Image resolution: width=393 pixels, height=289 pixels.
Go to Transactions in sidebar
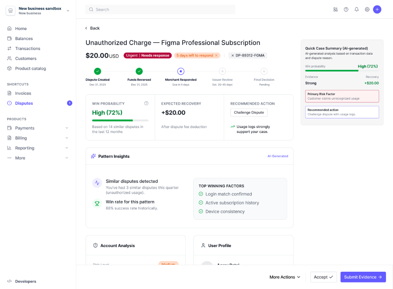28,48
